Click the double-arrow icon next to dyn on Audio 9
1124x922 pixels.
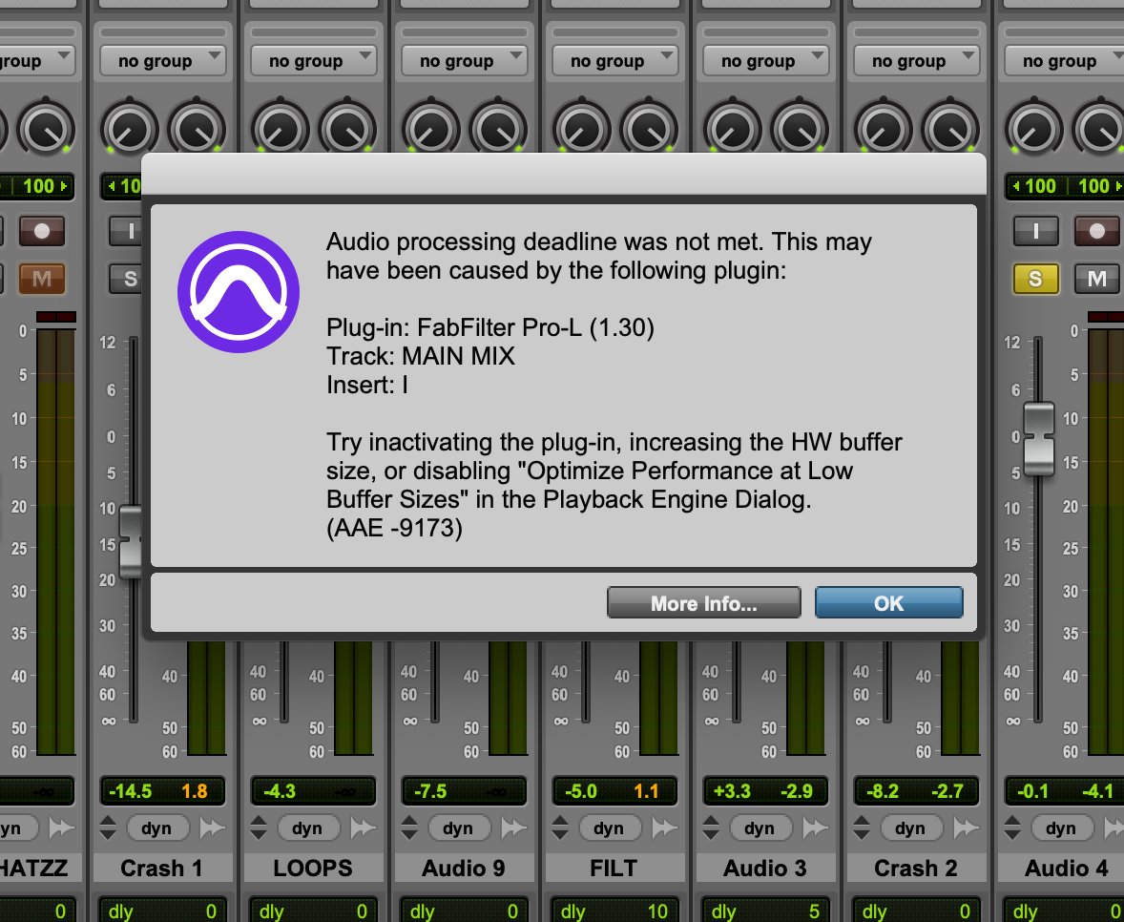point(514,828)
